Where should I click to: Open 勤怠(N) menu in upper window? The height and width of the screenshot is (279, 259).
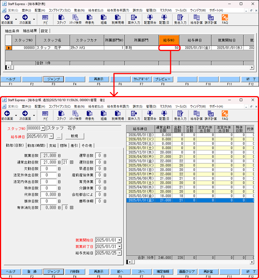(80, 10)
